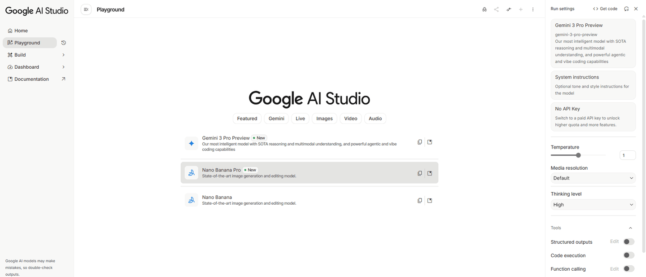Collapse the left sidebar with the menu icon

click(x=86, y=9)
